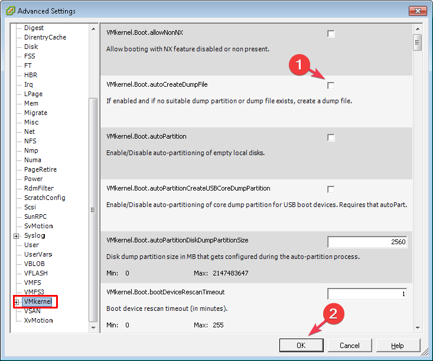Click the Advanced Settings title bar icon

(x=10, y=11)
